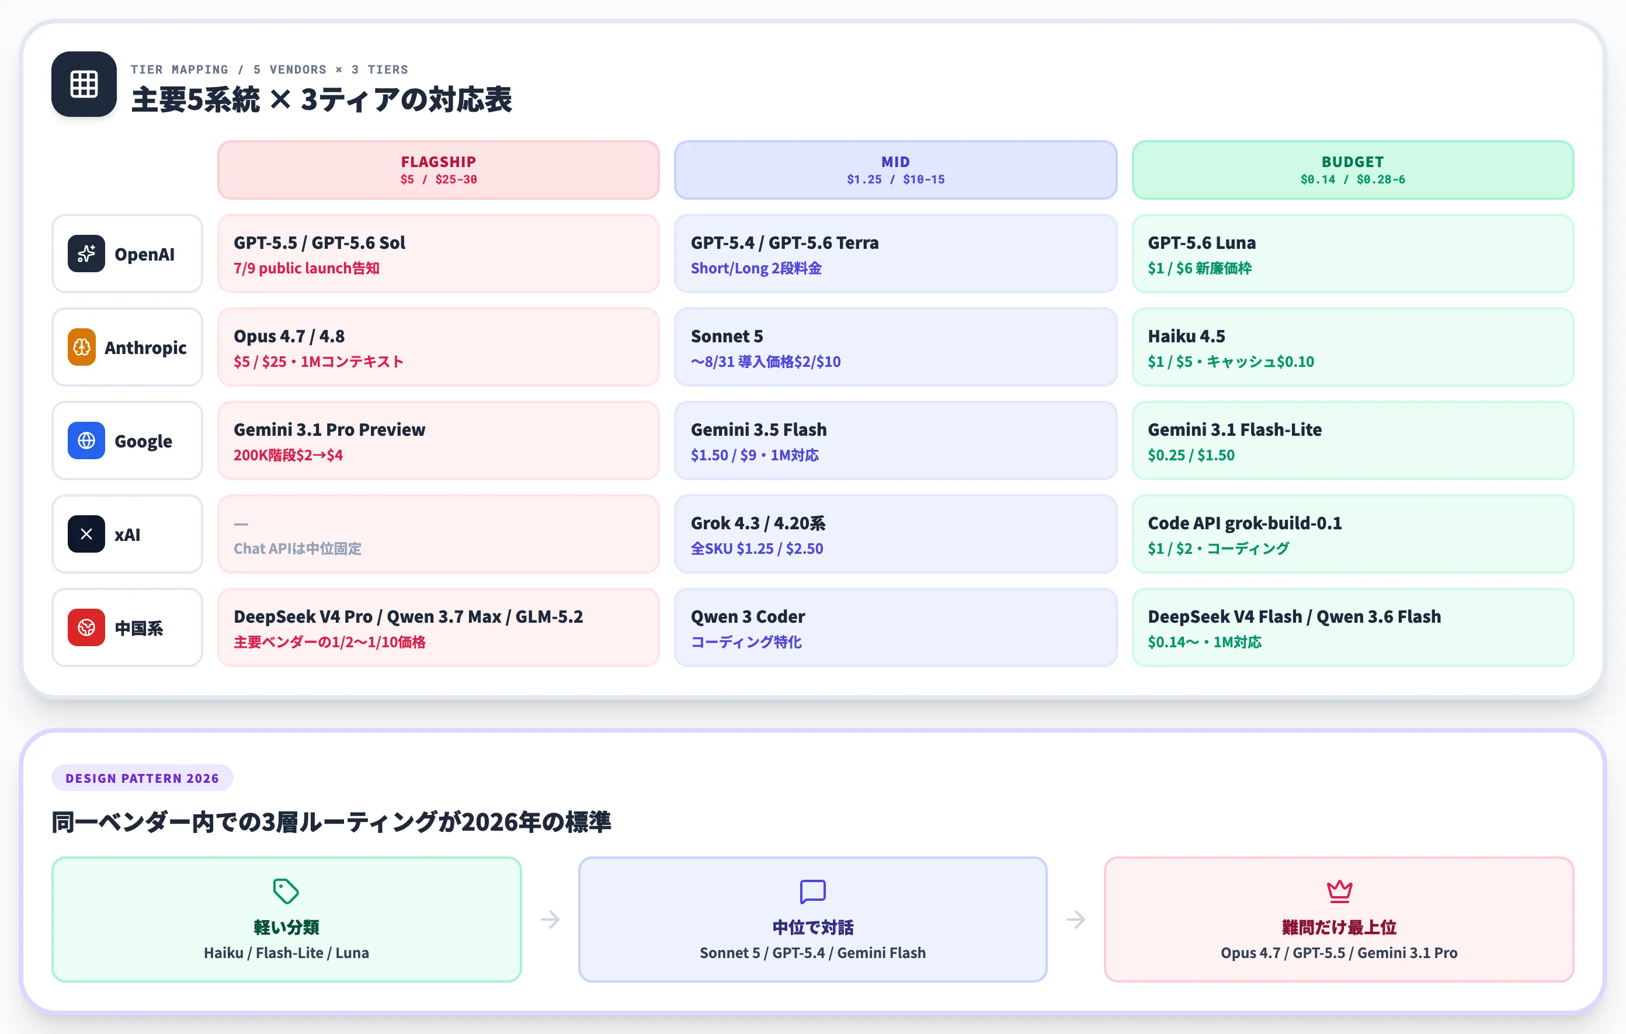Click the 難問だけ最上位 card heading

tap(1339, 927)
